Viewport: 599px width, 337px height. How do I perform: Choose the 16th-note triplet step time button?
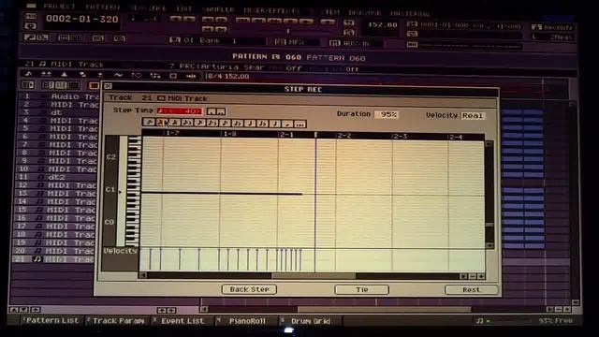point(187,123)
